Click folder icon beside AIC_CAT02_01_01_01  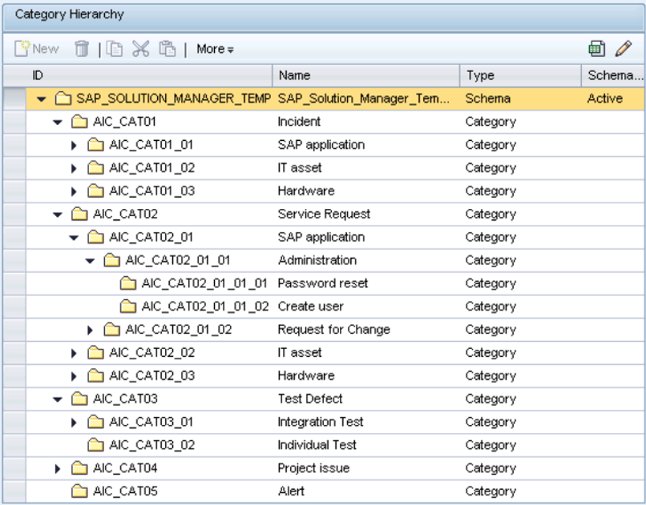click(127, 283)
